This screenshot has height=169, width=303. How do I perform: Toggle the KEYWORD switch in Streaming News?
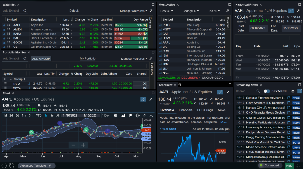pos(267,91)
